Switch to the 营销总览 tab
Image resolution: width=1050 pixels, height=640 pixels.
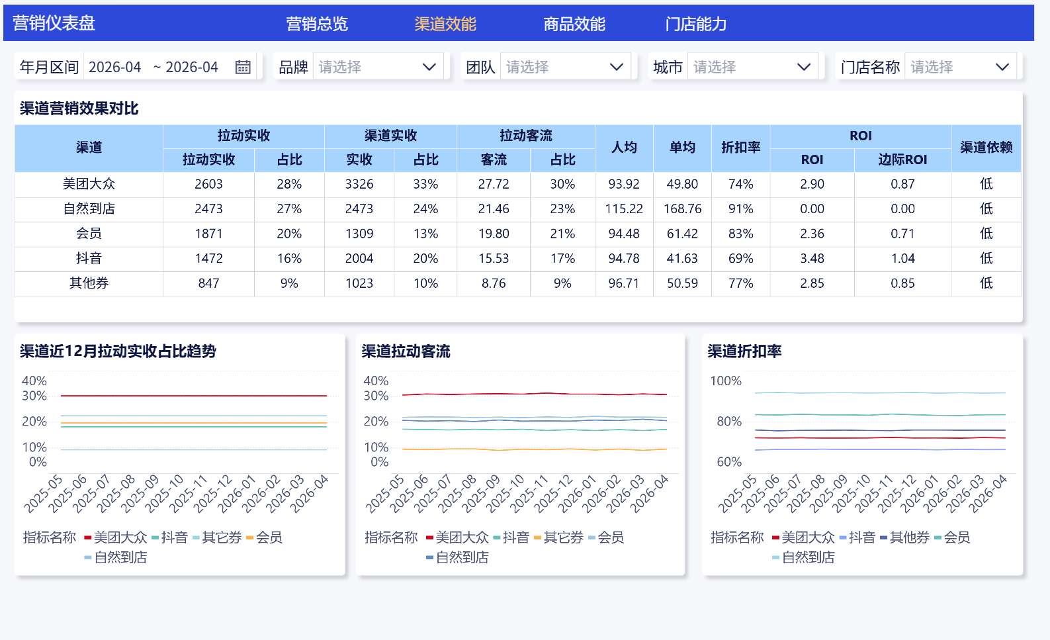[x=317, y=24]
